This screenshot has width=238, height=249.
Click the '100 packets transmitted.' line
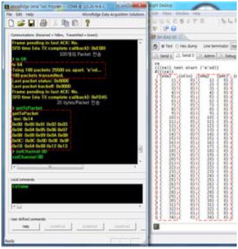pyautogui.click(x=38, y=75)
